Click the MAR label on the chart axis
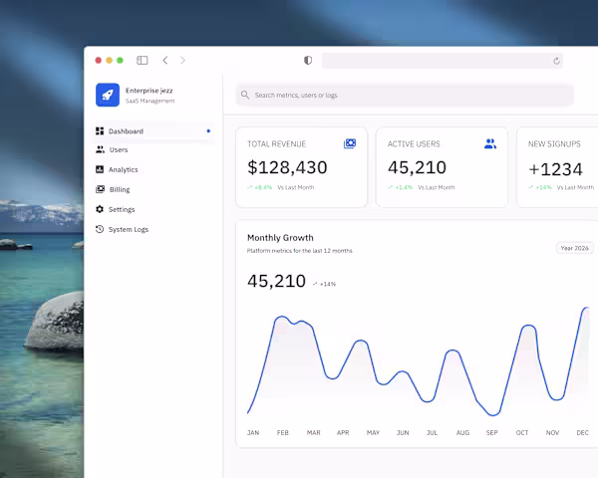 (314, 432)
